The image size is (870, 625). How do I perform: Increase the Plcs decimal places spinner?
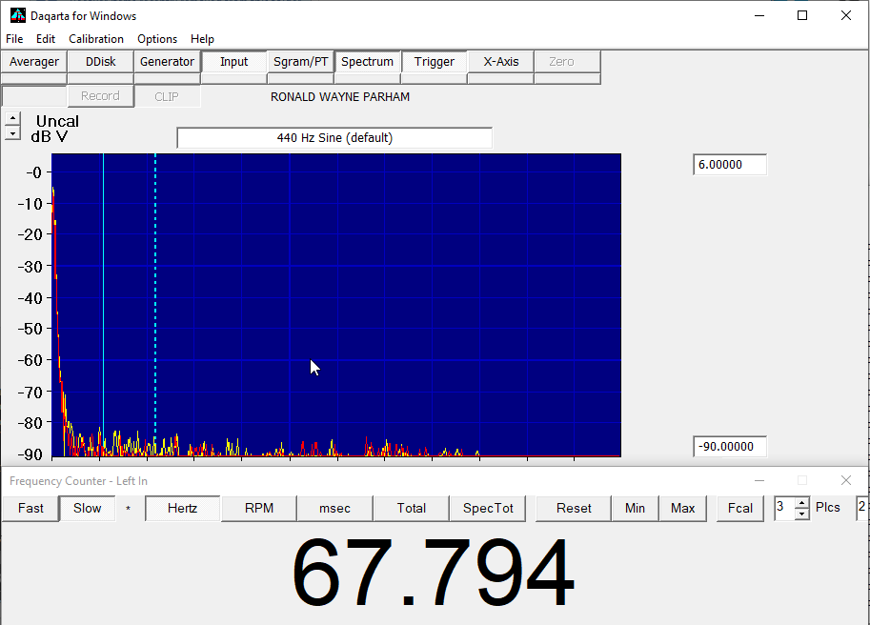point(801,503)
